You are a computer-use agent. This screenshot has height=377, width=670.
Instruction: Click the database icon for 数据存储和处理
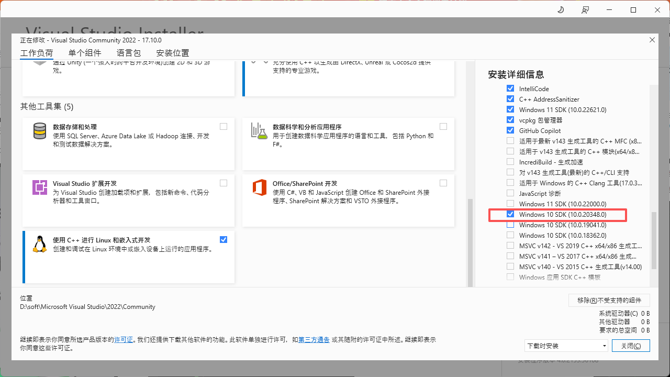tap(40, 131)
